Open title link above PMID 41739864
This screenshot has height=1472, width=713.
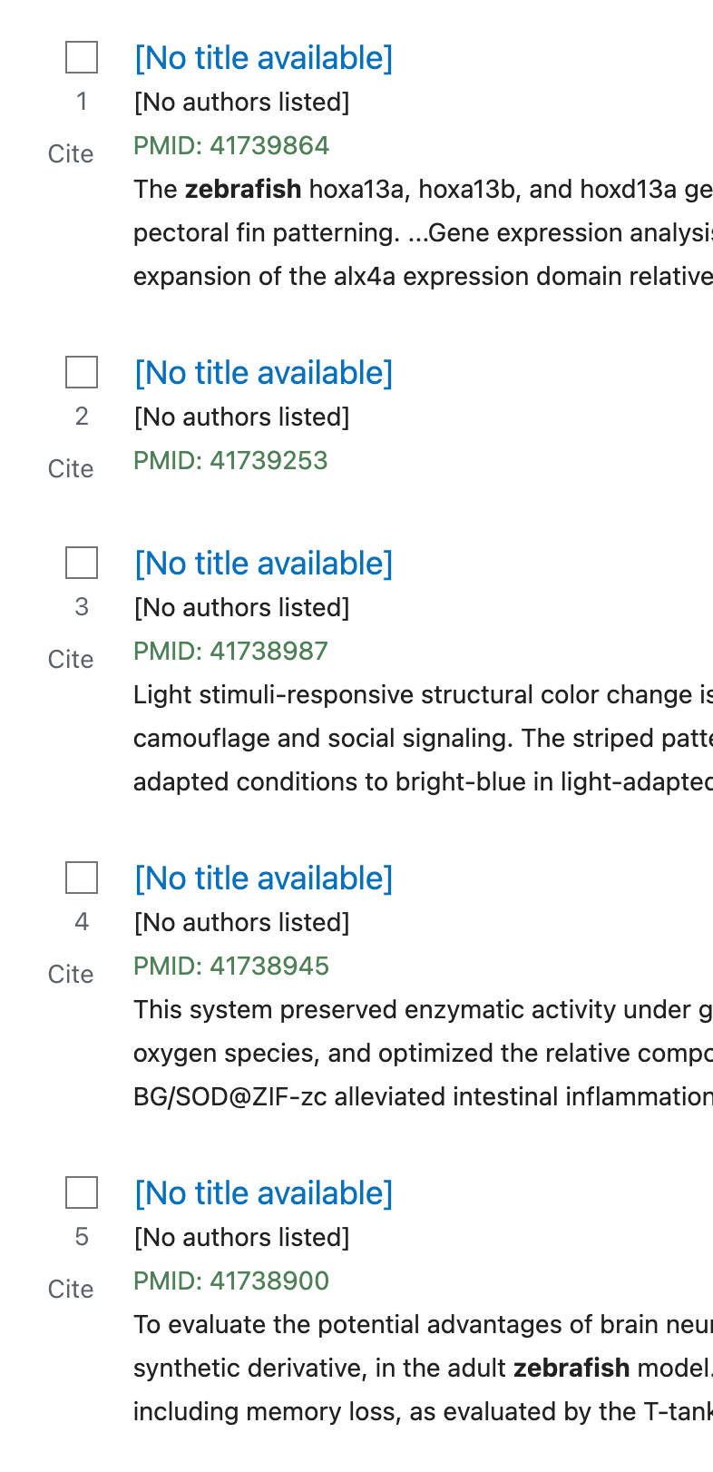point(263,58)
